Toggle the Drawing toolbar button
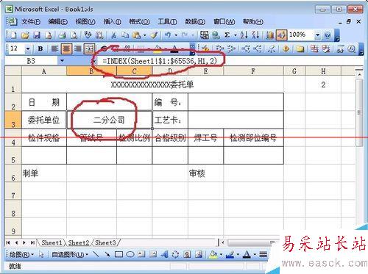This screenshot has height=274, width=368. coord(281,35)
